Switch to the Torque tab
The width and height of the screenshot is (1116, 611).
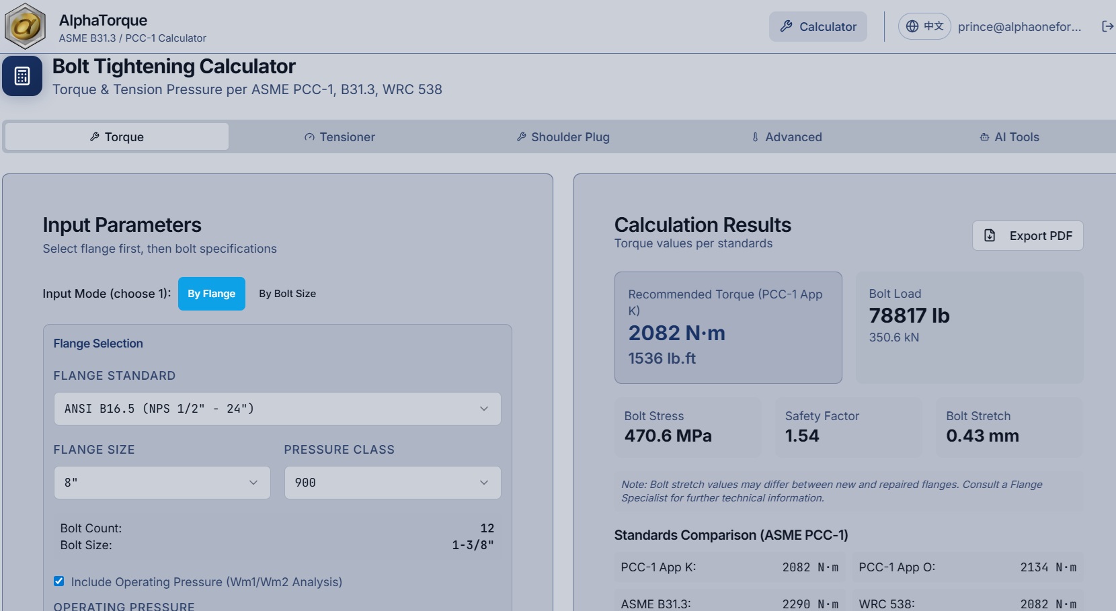(117, 136)
